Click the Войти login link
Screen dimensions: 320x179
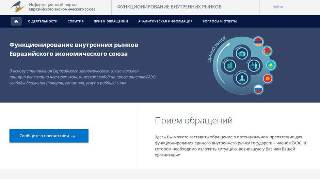[278, 7]
